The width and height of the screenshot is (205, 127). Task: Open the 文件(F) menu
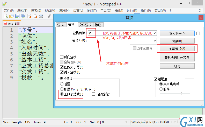pyautogui.click(x=9, y=10)
